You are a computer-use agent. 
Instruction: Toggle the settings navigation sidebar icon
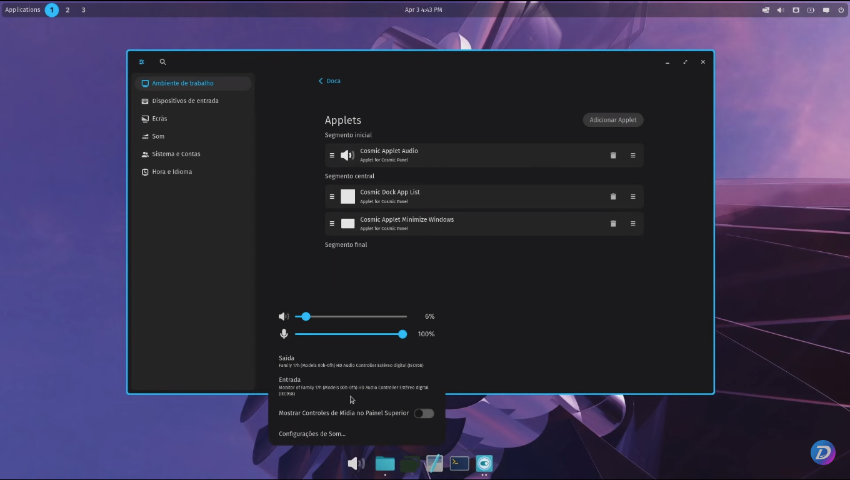142,62
